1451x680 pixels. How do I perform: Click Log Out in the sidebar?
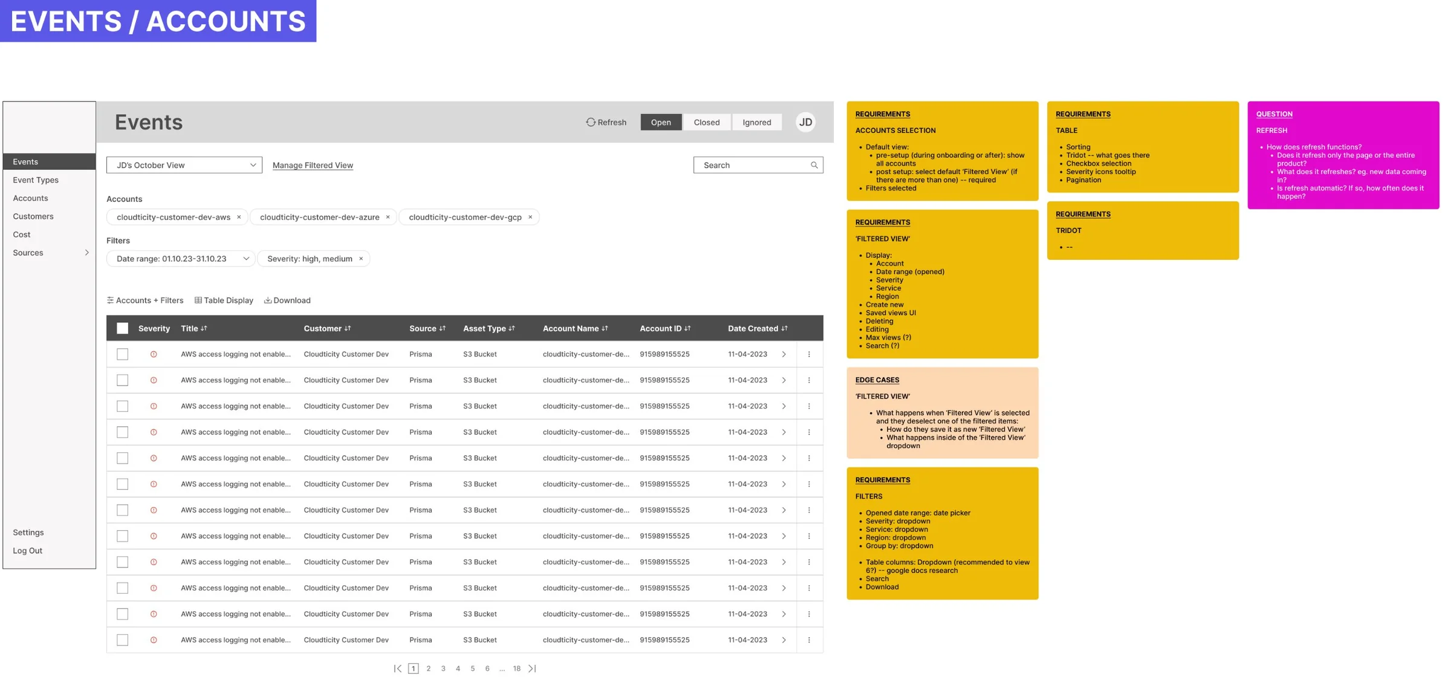[x=27, y=551]
